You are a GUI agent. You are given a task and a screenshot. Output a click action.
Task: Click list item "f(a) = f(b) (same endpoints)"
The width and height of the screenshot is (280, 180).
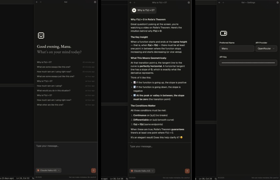click(148, 124)
